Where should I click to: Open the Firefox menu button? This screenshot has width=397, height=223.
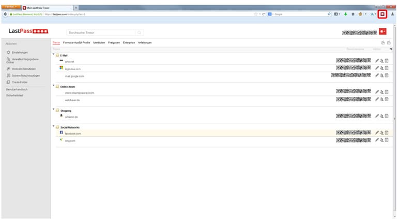pyautogui.click(x=11, y=7)
